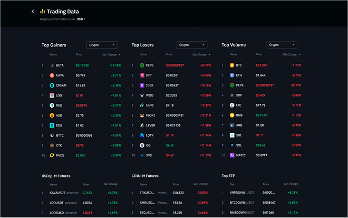The width and height of the screenshot is (348, 218).
Task: Open Top Losers Crypto dropdown
Action: click(x=192, y=45)
